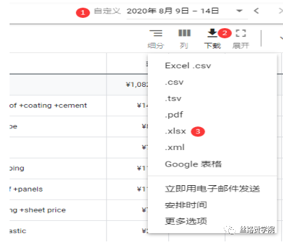
Task: Choose plain .csv download format
Action: click(174, 82)
